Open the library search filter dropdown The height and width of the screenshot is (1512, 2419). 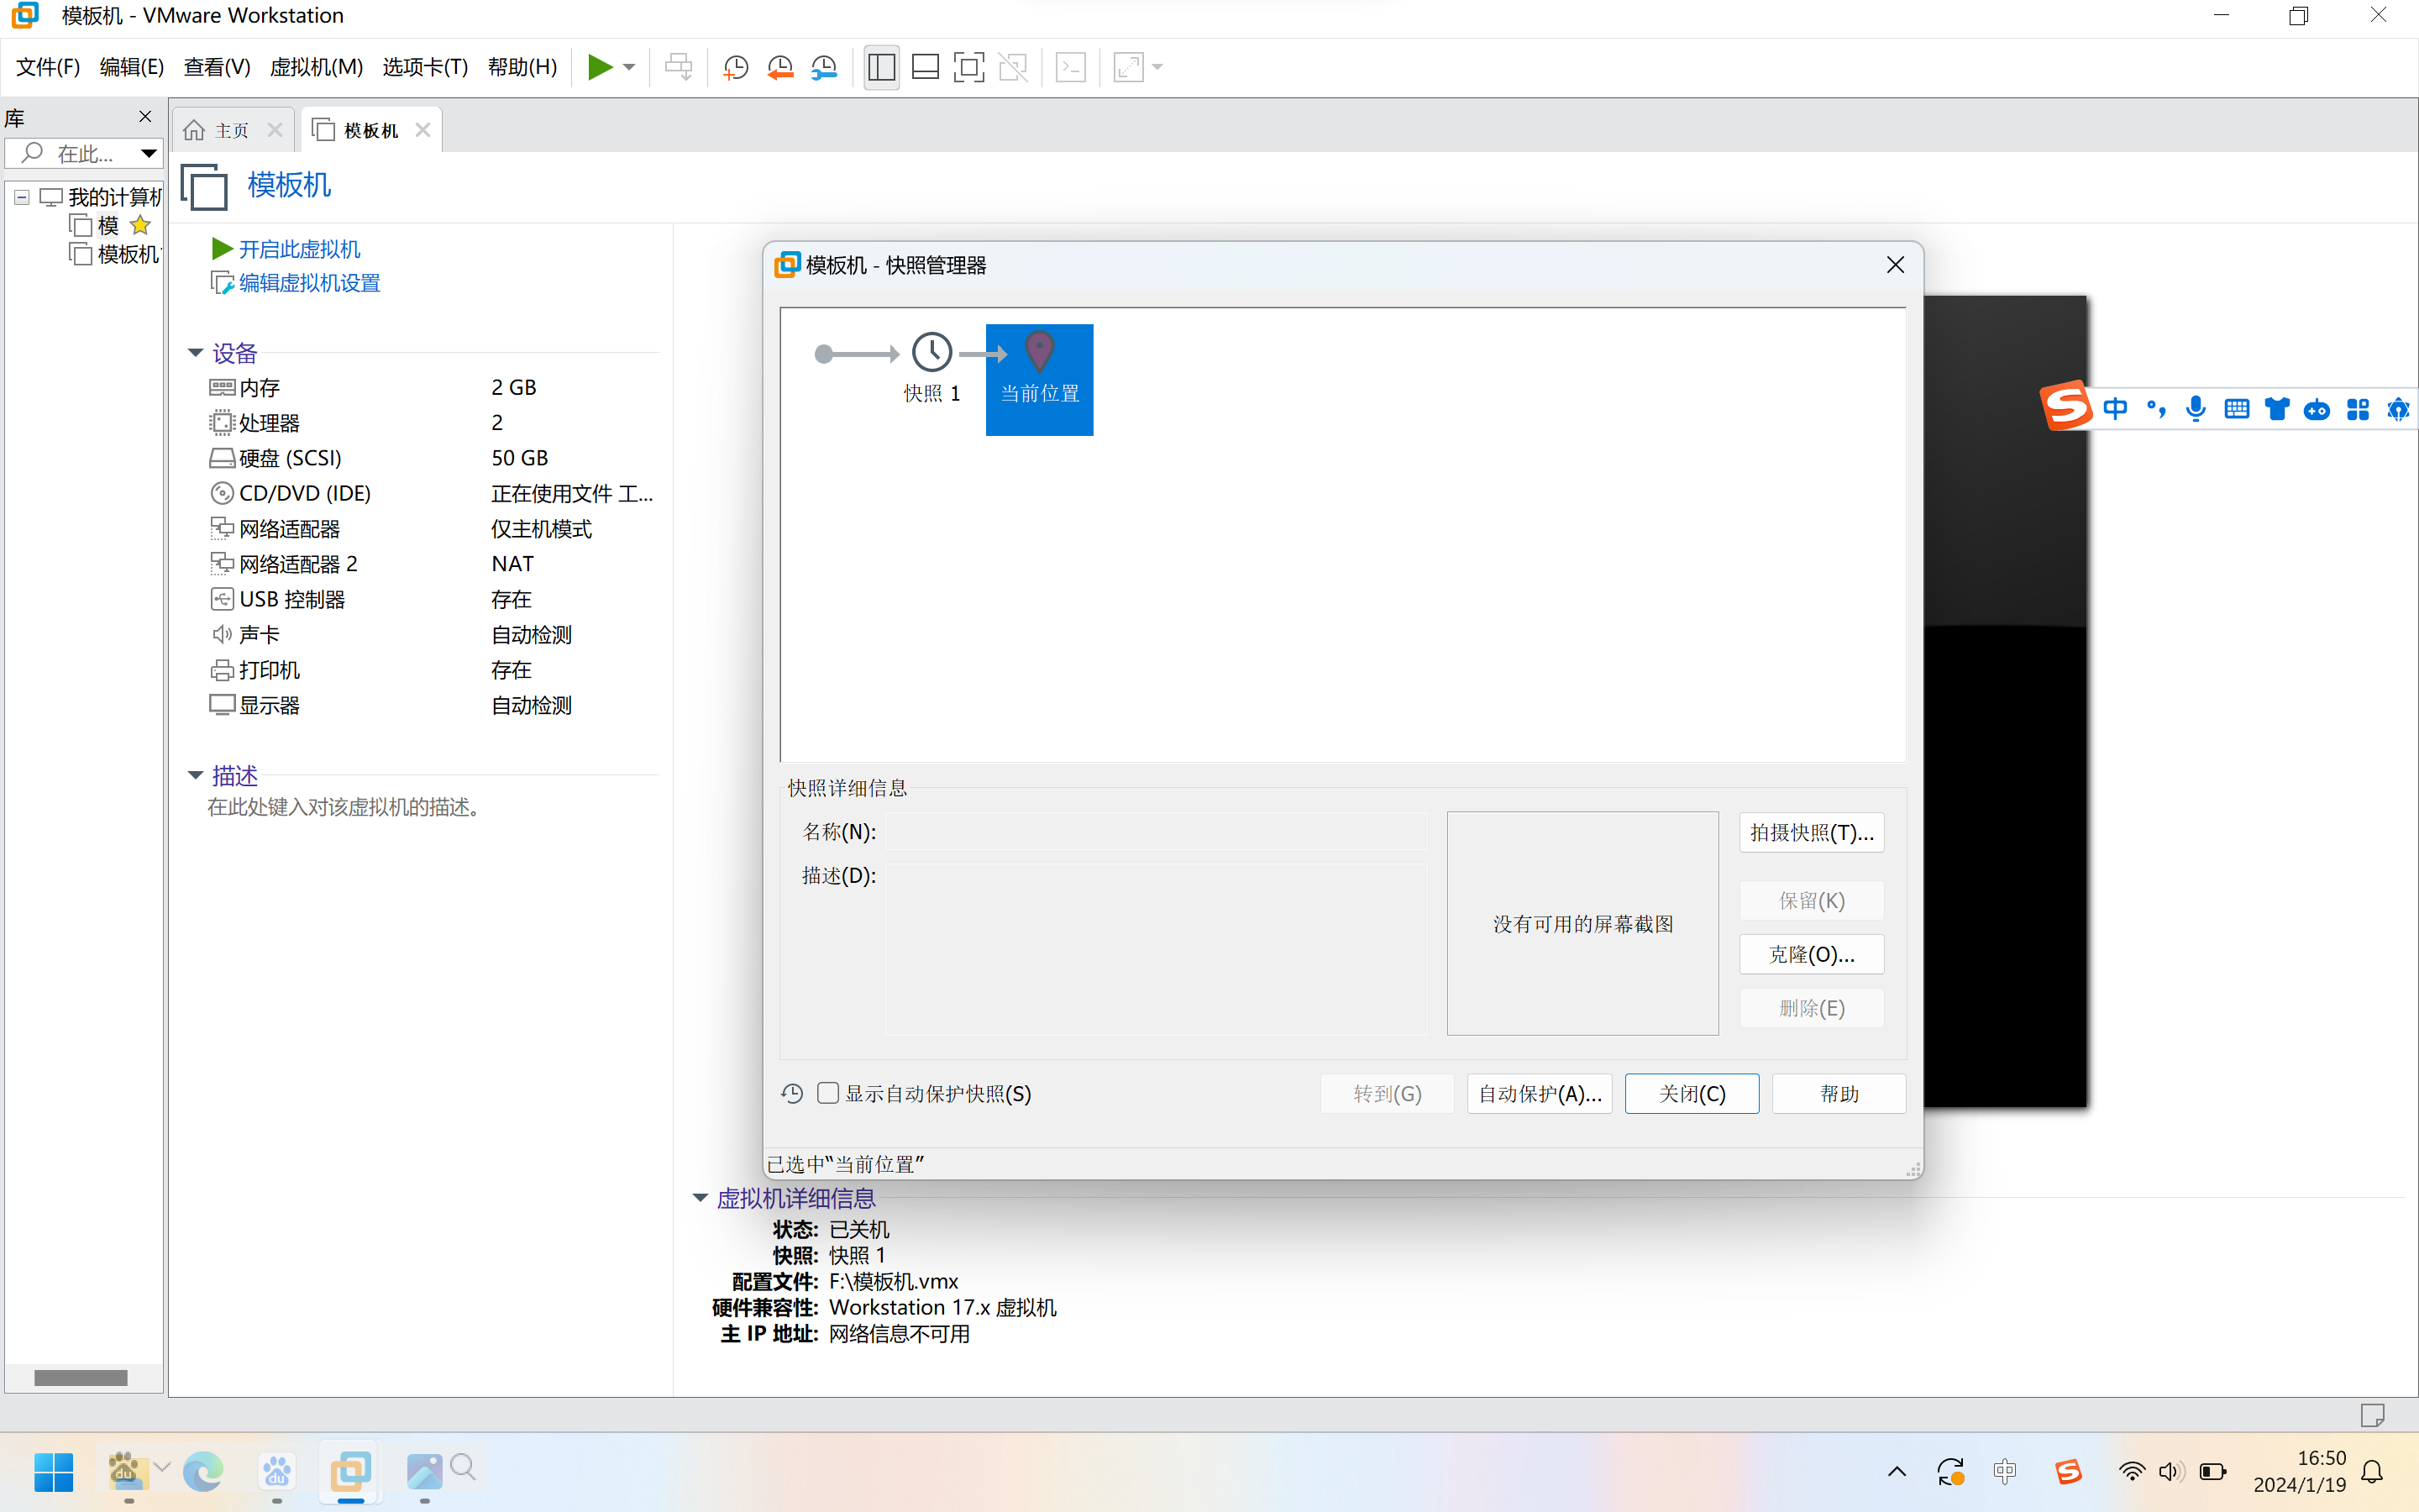[148, 153]
